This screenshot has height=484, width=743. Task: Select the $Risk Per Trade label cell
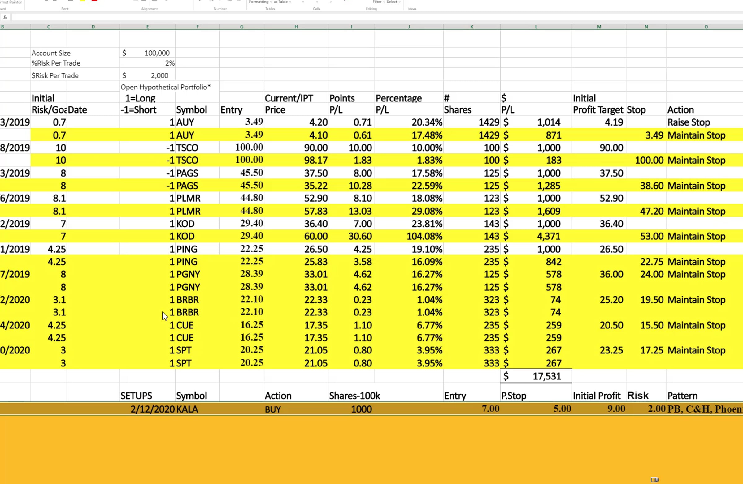(55, 75)
